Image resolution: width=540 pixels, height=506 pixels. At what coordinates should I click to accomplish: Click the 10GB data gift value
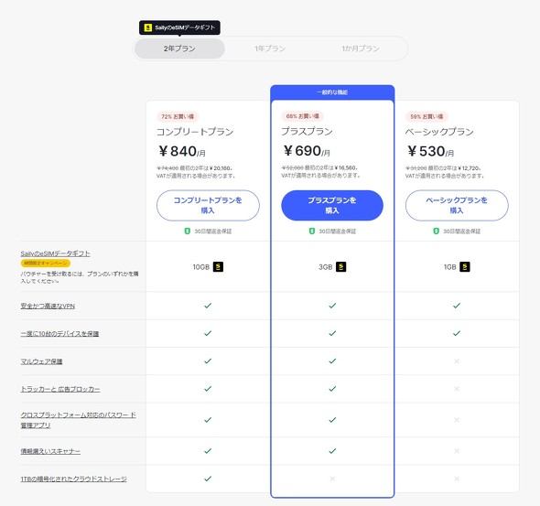point(201,267)
